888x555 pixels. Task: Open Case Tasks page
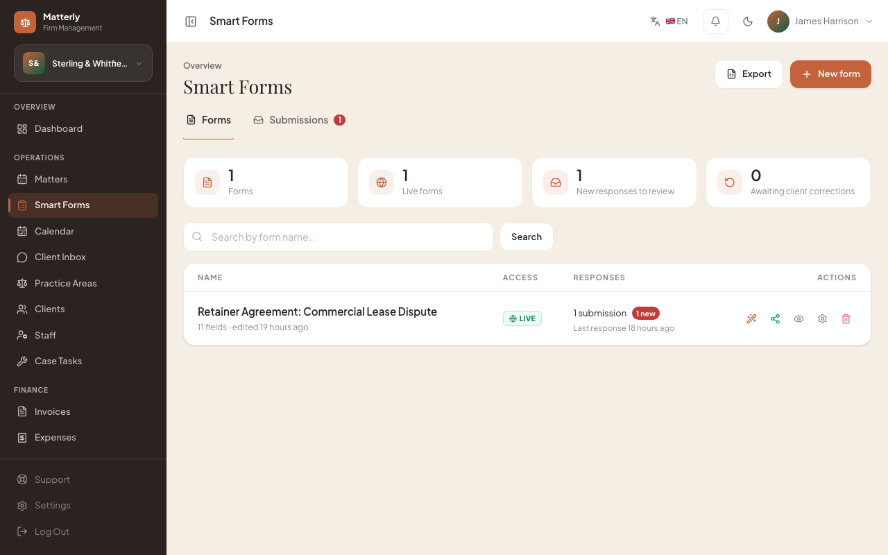coord(83,361)
